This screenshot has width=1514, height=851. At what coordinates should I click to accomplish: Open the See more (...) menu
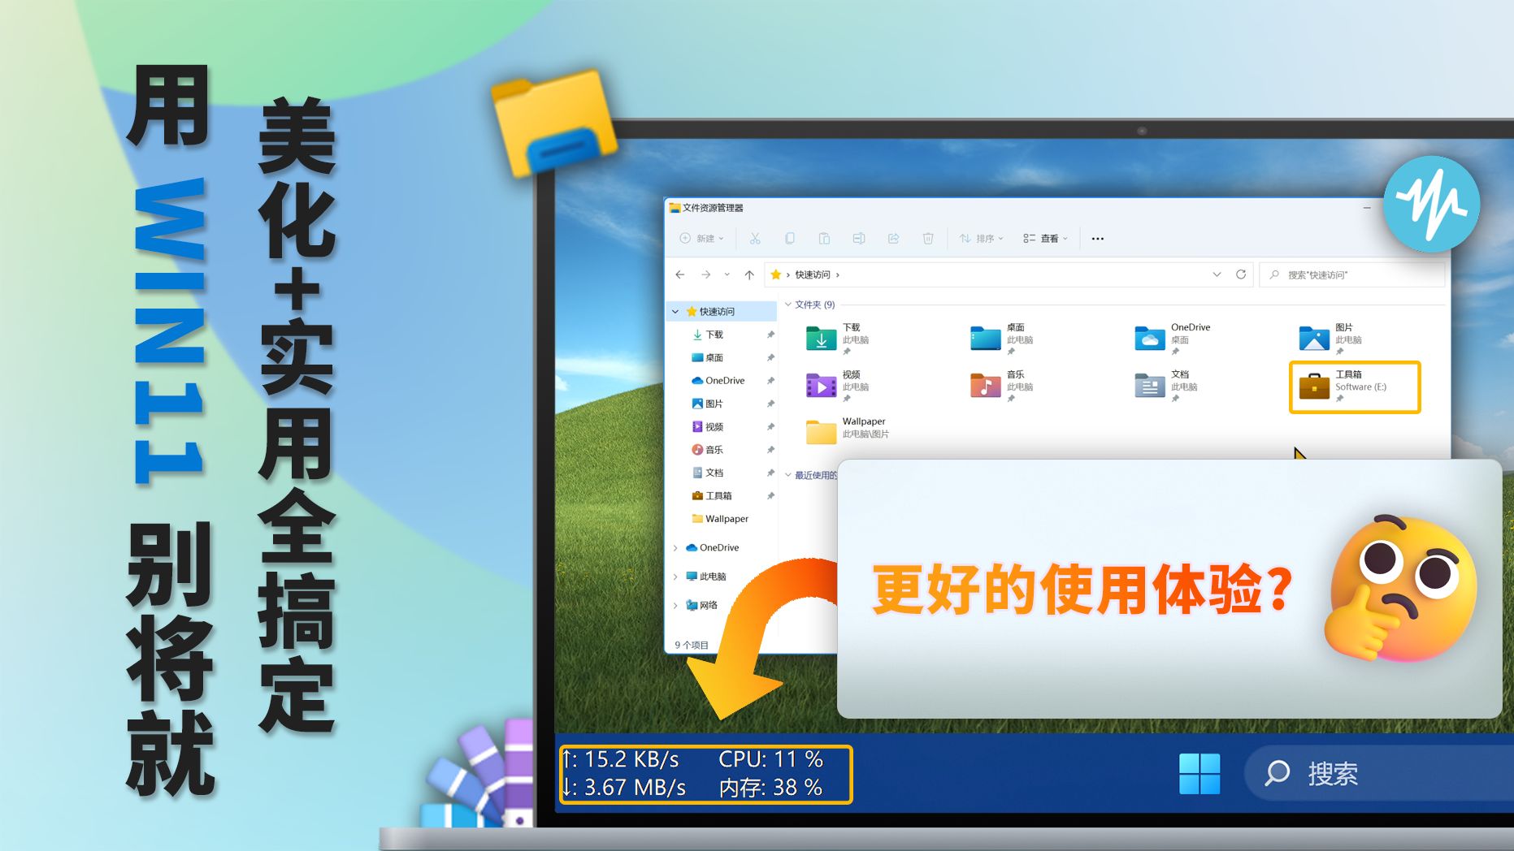1097,238
